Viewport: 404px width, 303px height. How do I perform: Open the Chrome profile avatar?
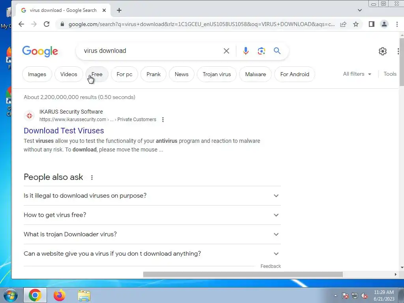[x=384, y=24]
